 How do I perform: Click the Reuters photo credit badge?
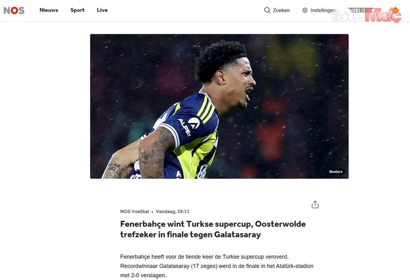click(x=336, y=172)
